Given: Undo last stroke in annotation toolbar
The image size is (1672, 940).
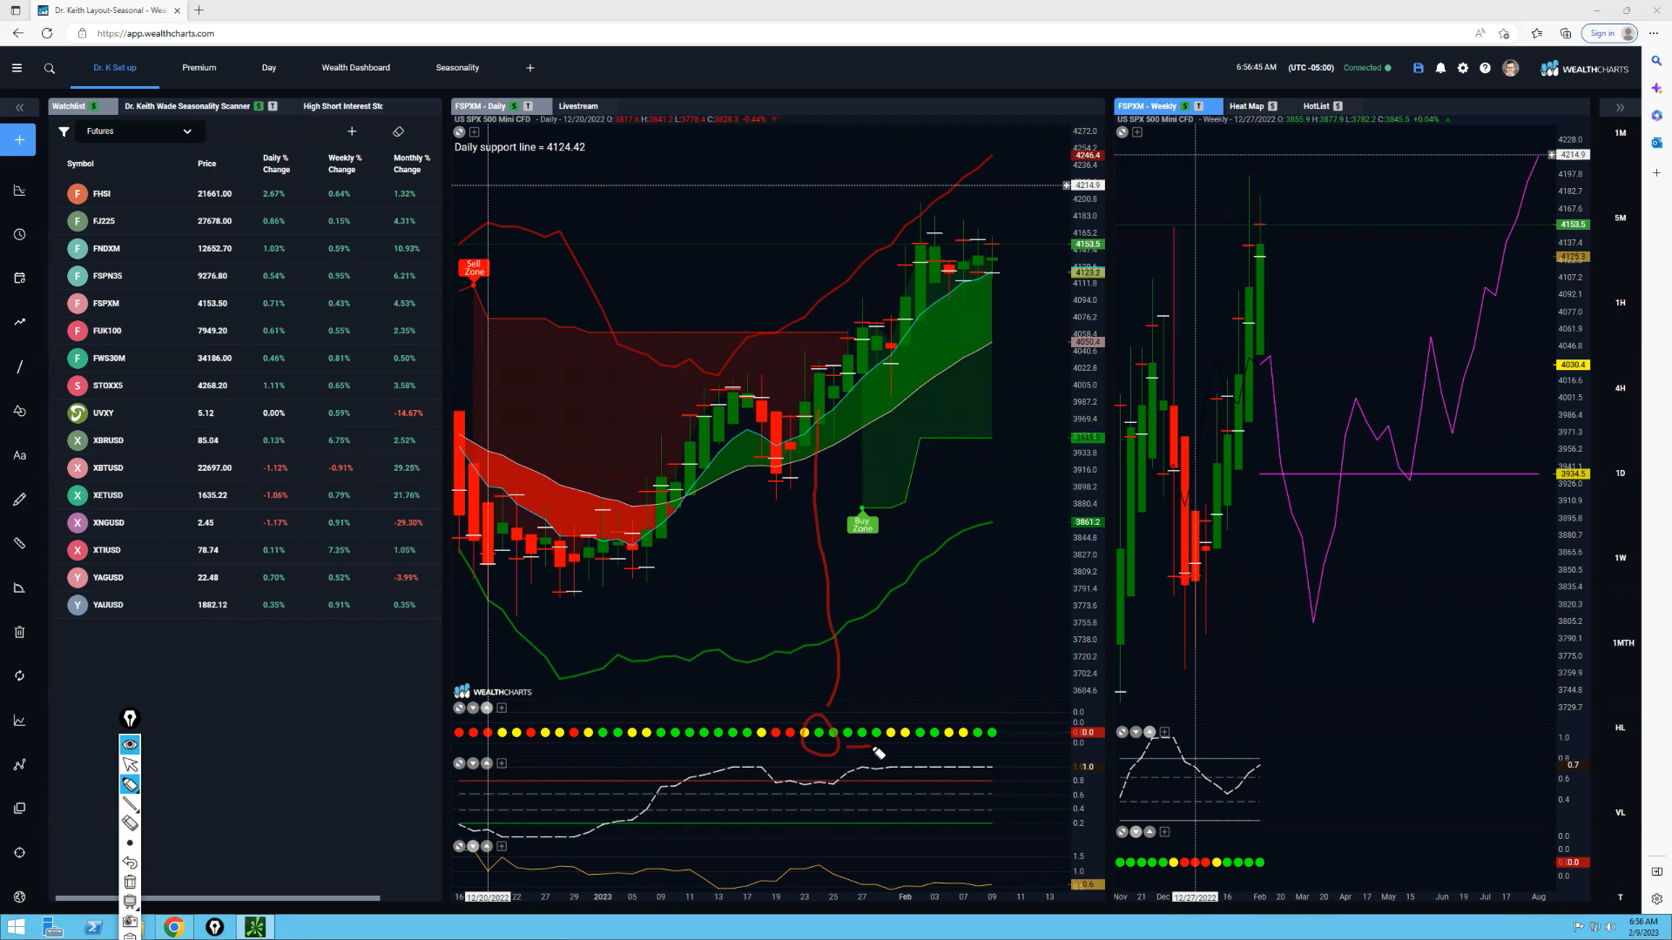Looking at the screenshot, I should [130, 863].
